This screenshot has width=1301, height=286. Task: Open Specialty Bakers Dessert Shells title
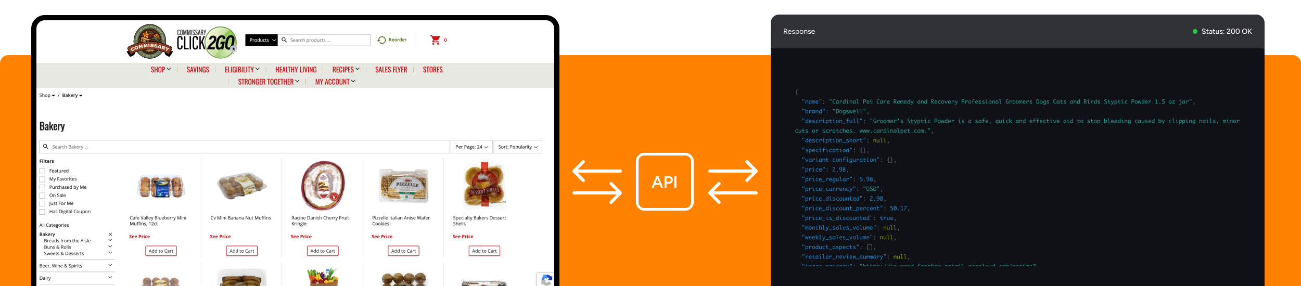coord(479,221)
